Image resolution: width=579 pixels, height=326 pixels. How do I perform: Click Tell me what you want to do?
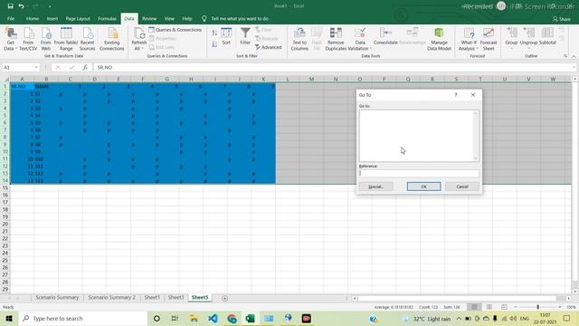(x=240, y=18)
